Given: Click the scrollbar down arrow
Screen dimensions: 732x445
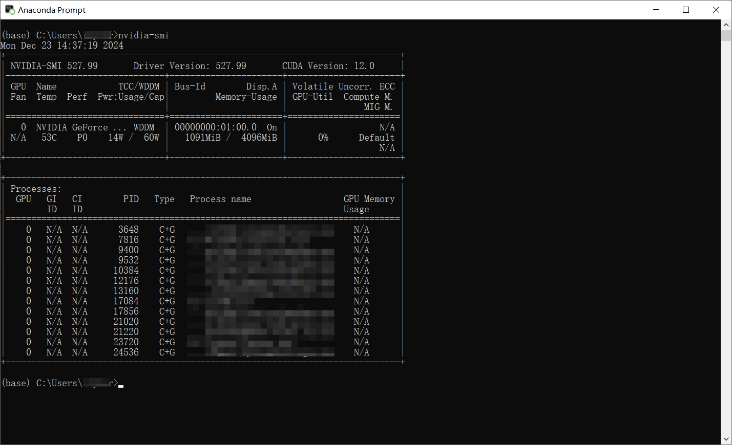Looking at the screenshot, I should tap(726, 439).
